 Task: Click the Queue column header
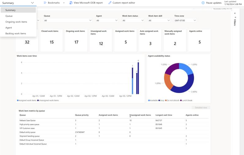(23, 115)
